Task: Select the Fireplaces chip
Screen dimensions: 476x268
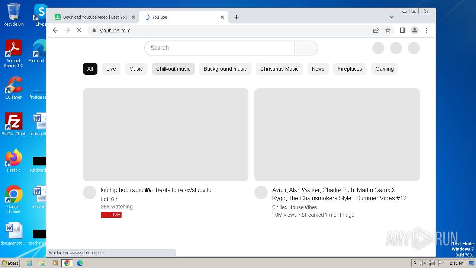Action: tap(350, 69)
